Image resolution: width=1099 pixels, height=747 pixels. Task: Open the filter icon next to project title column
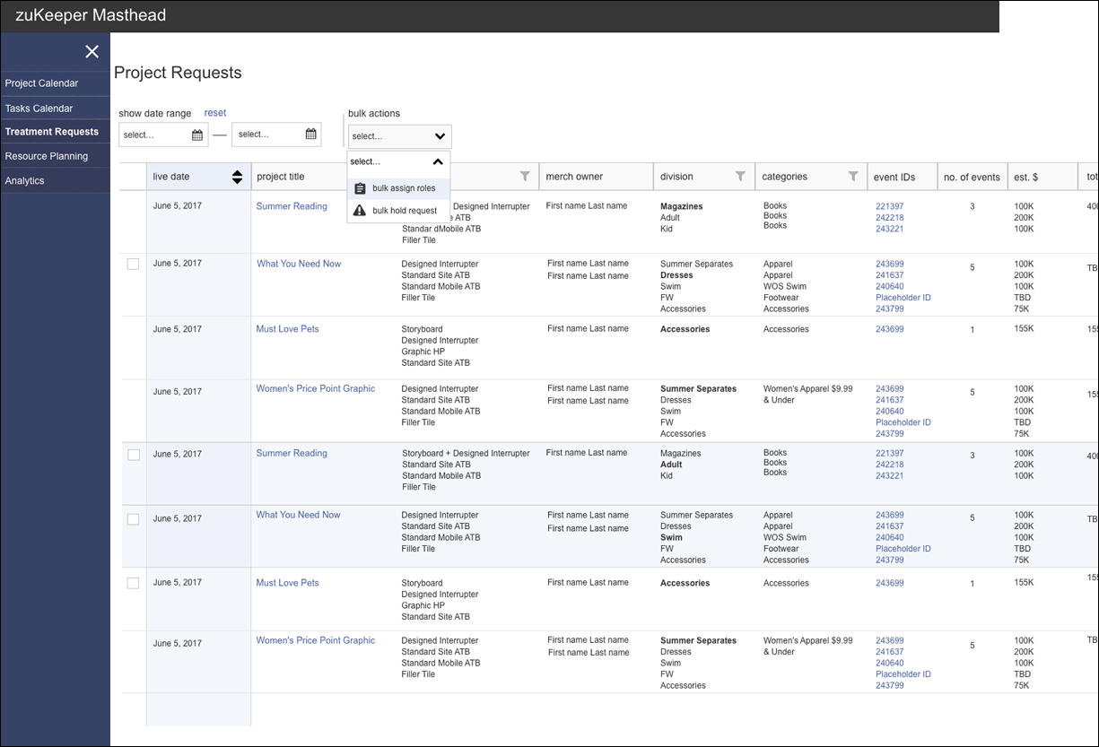pyautogui.click(x=525, y=176)
